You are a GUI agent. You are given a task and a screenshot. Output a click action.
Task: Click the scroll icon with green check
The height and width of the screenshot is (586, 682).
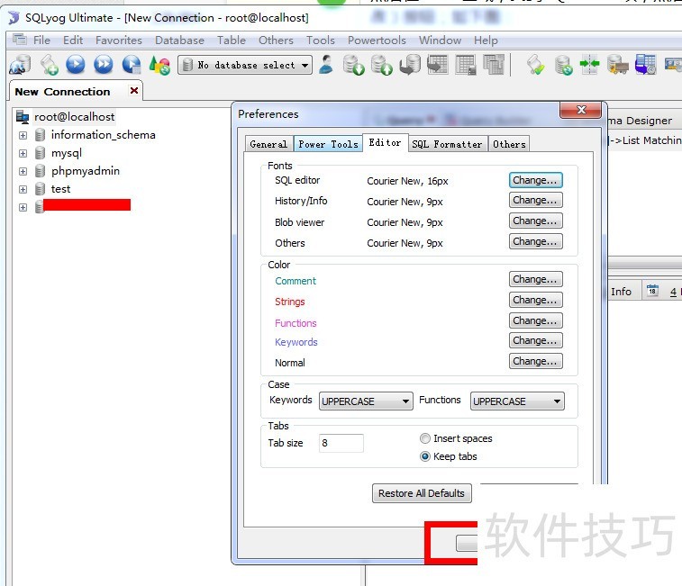[x=536, y=65]
